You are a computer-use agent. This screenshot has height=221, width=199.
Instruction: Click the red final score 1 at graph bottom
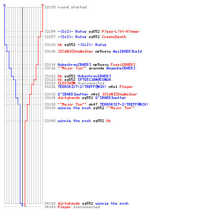[x=25, y=205]
